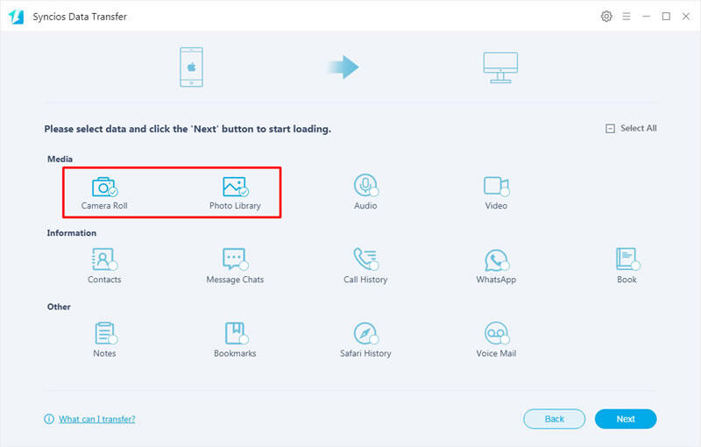Choose the Message Chats icon
This screenshot has width=701, height=447.
(234, 259)
